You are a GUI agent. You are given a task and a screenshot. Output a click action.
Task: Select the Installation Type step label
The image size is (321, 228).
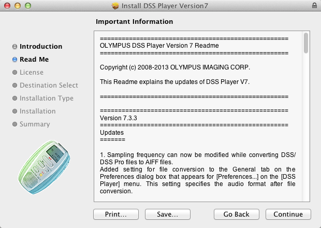point(47,98)
